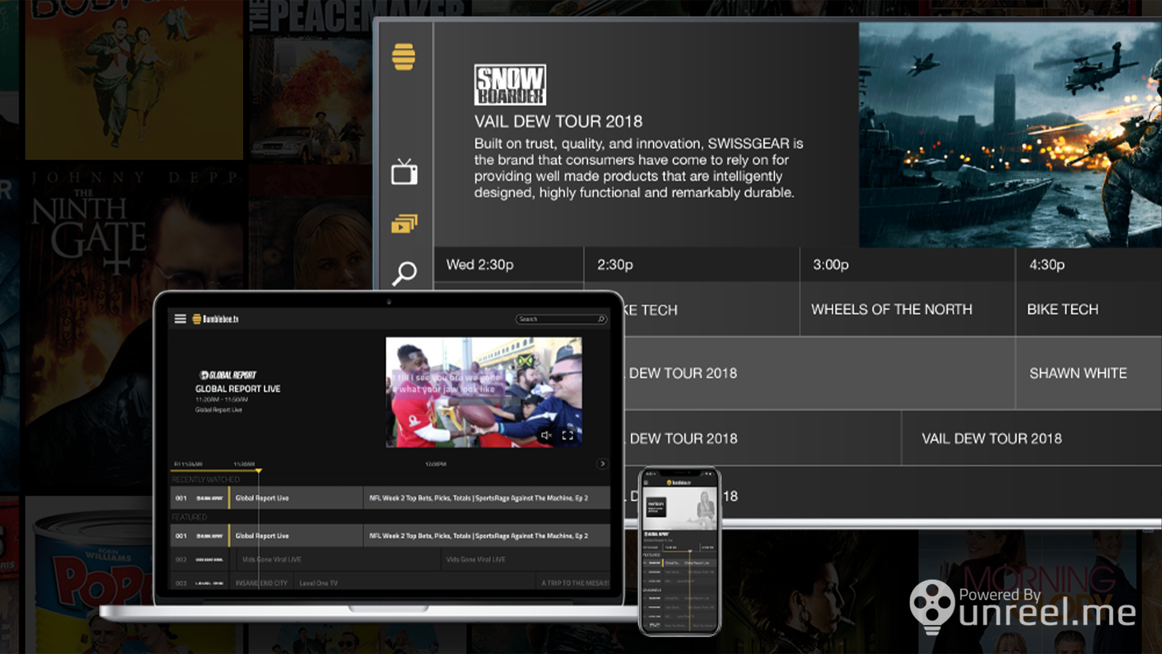1162x654 pixels.
Task: Select the 3:00p time column header
Action: tap(830, 265)
